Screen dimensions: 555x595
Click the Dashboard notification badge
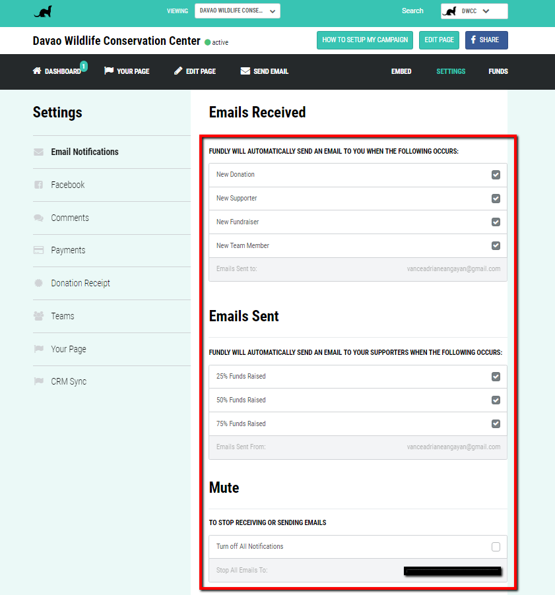click(x=84, y=67)
